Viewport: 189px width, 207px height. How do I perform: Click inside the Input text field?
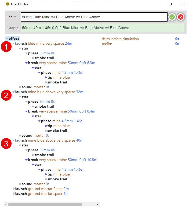pyautogui.click(x=94, y=17)
